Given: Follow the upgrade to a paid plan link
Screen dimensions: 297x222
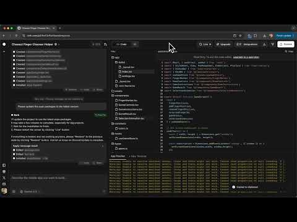Looking at the screenshot, I should (x=246, y=57).
